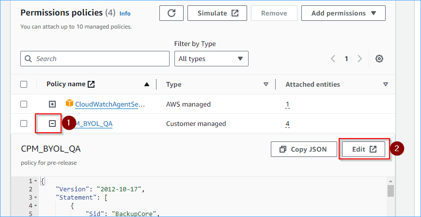Sort by Policy name ascending arrow
Screen dimensions: 421x217
147,84
